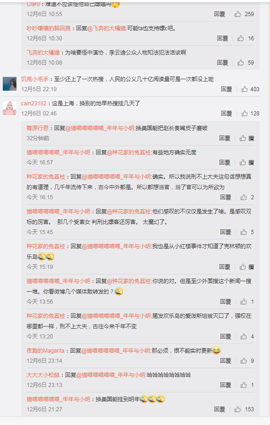Like the comment with 259 likes
The height and width of the screenshot is (425, 270).
tap(238, 14)
